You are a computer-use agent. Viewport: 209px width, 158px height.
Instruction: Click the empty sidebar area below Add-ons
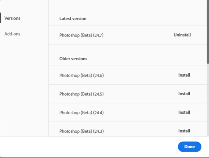(24, 86)
